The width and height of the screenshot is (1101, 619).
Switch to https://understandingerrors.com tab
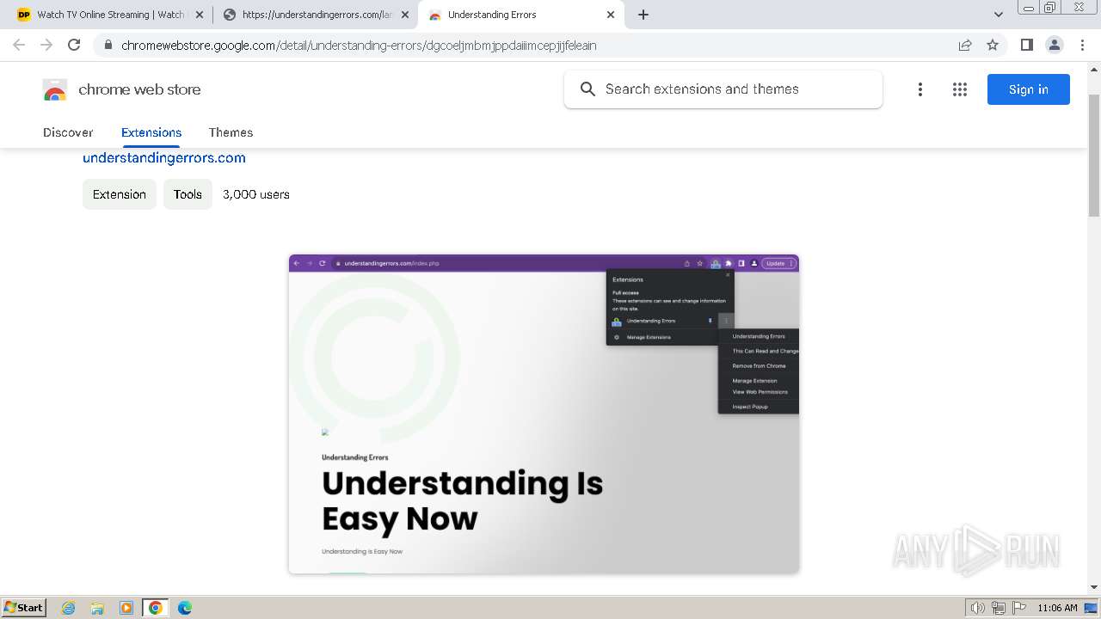tap(316, 15)
